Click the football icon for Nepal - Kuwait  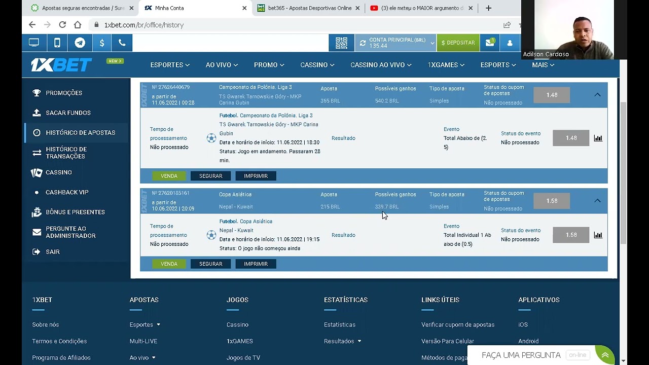[x=211, y=235]
